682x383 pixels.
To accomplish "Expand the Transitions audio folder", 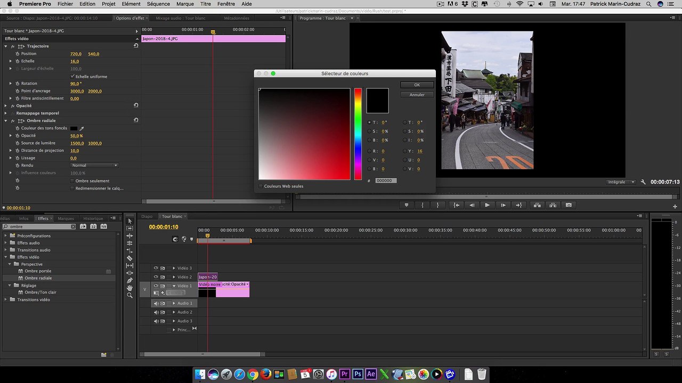I will pyautogui.click(x=6, y=250).
